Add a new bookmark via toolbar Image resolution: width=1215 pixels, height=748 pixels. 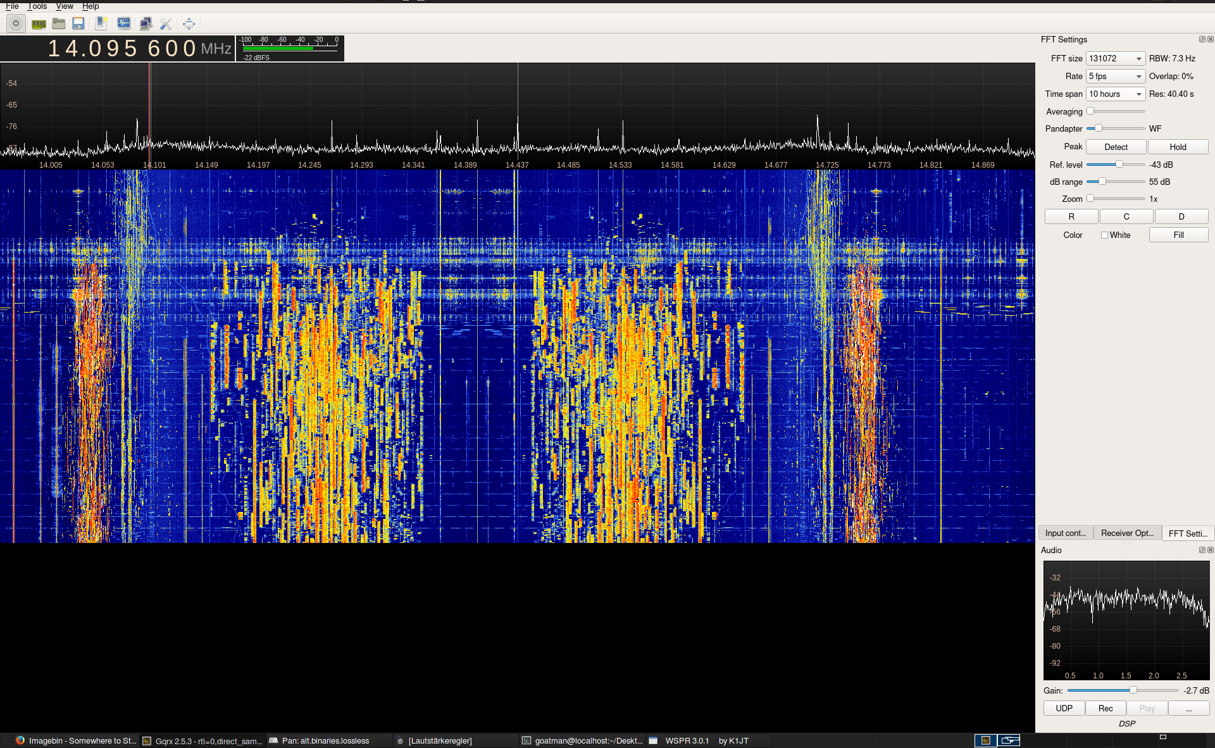pyautogui.click(x=101, y=24)
